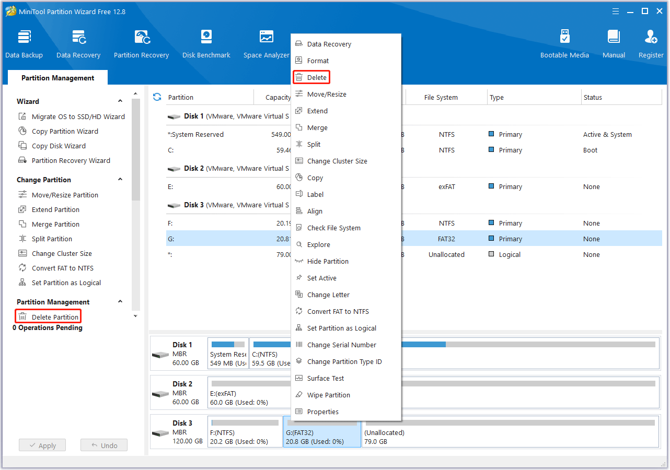Start Migrate OS to SSD/HD Wizard
Screen dimensions: 670x470
click(x=72, y=116)
